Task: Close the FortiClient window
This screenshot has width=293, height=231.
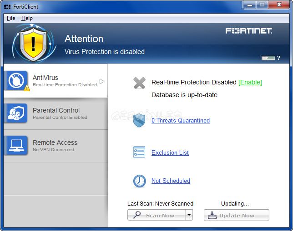Action: point(279,5)
